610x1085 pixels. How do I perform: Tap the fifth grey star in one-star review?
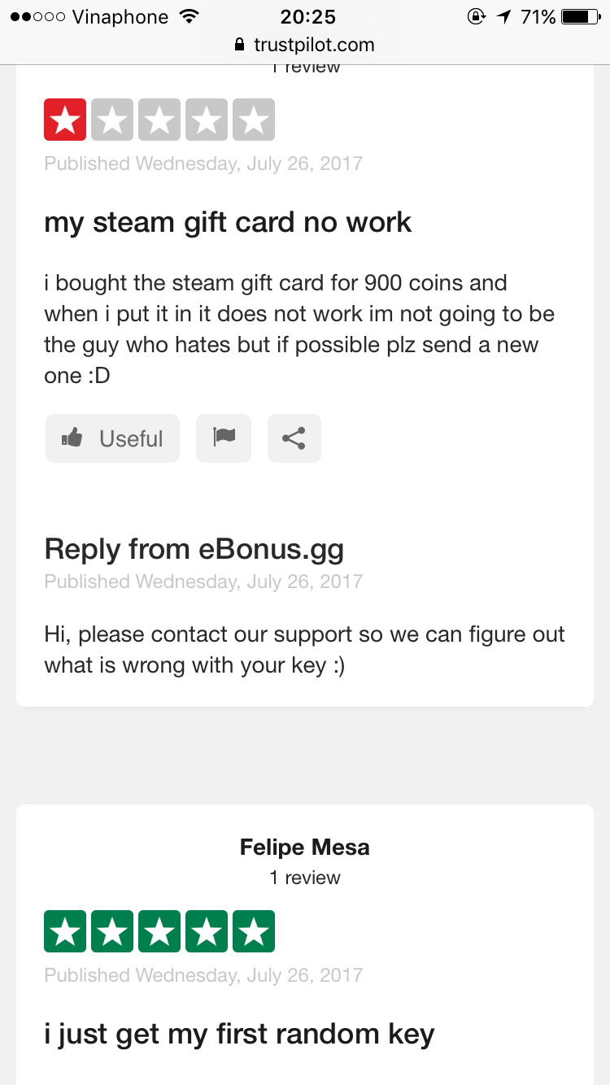tap(254, 120)
